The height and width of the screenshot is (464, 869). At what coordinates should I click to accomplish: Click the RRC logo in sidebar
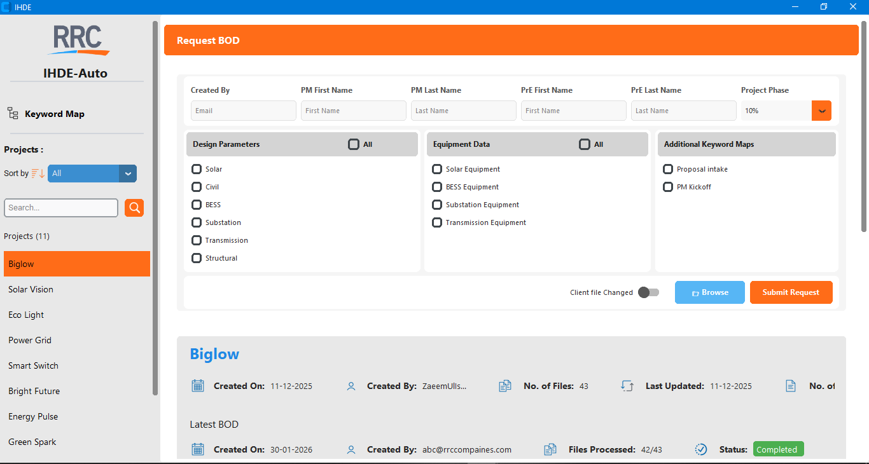(78, 39)
